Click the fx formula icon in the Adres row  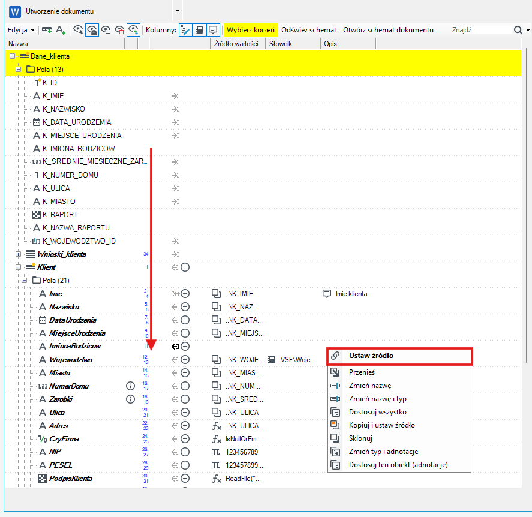click(217, 426)
